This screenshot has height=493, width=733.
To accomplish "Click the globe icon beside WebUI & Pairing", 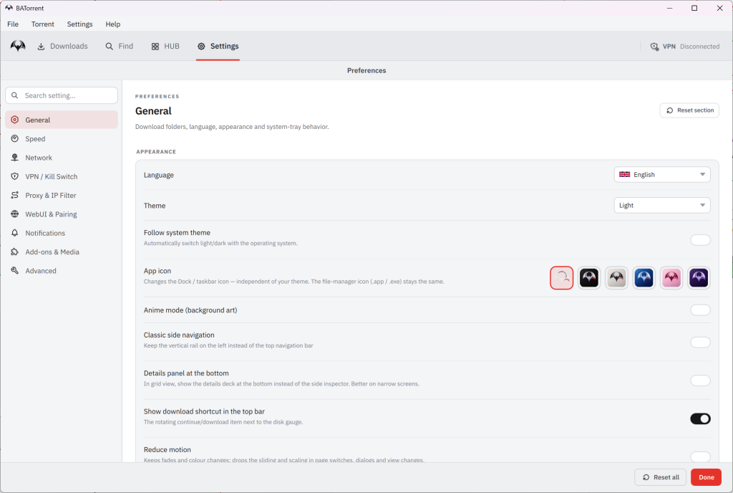I will (x=15, y=214).
